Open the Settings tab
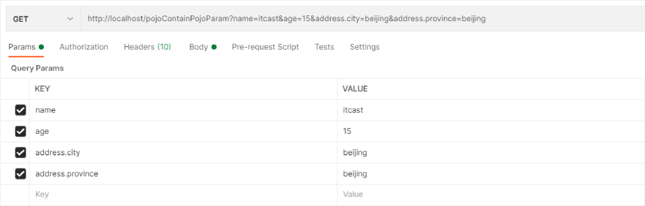645x206 pixels. point(365,47)
